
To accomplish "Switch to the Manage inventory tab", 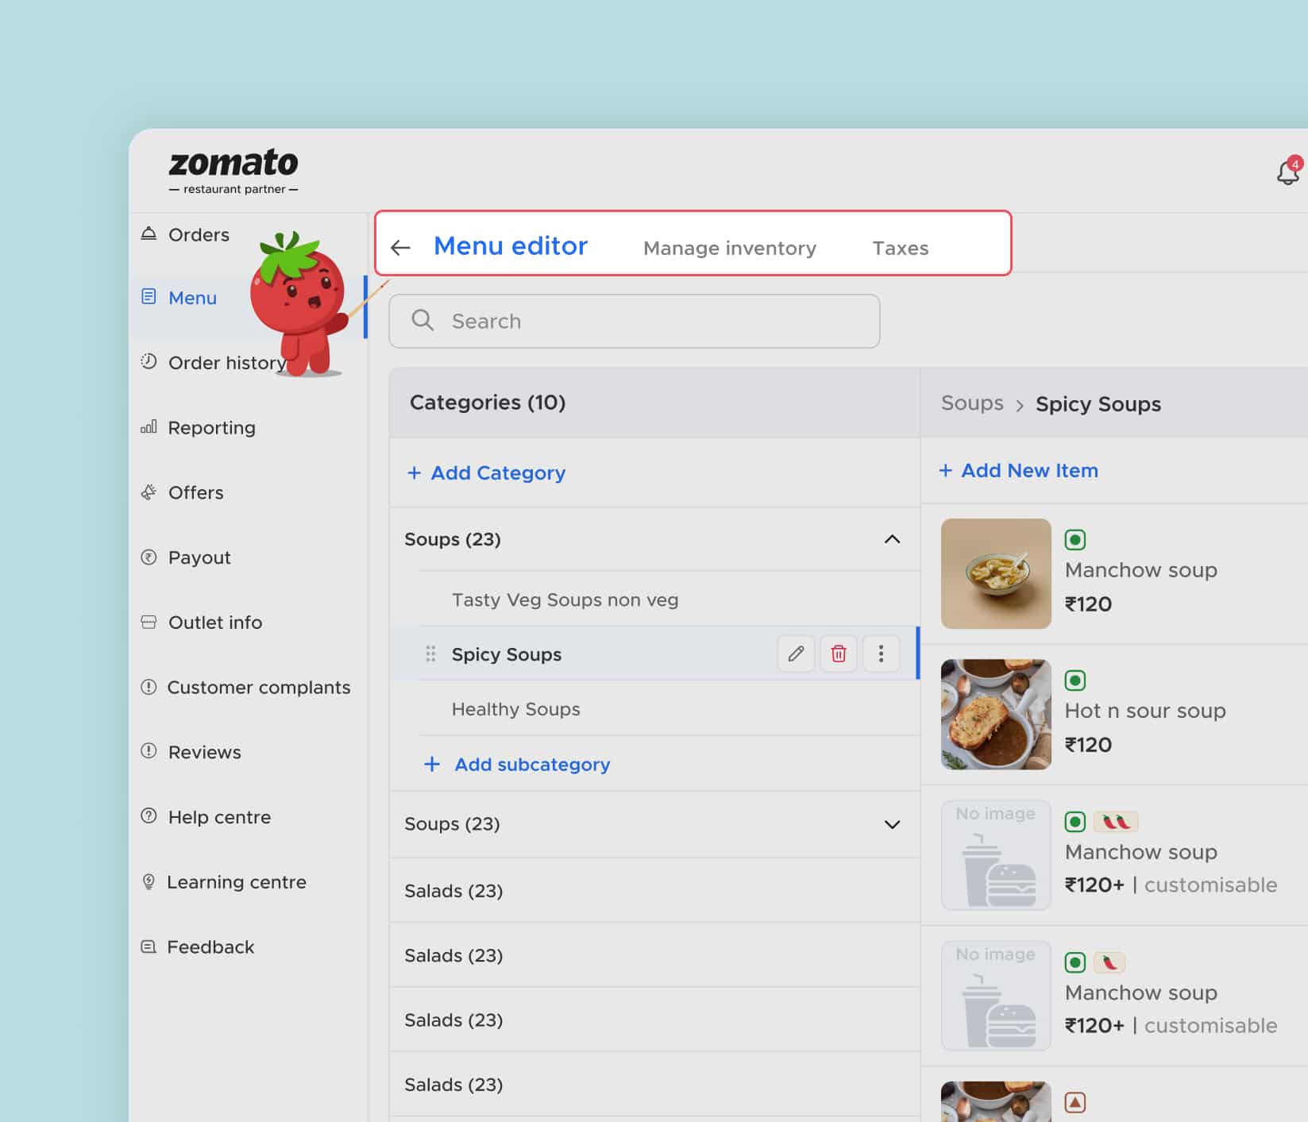I will coord(729,247).
